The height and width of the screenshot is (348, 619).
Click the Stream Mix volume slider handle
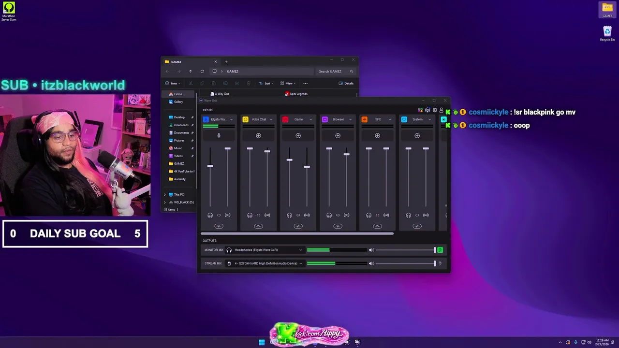pos(434,263)
